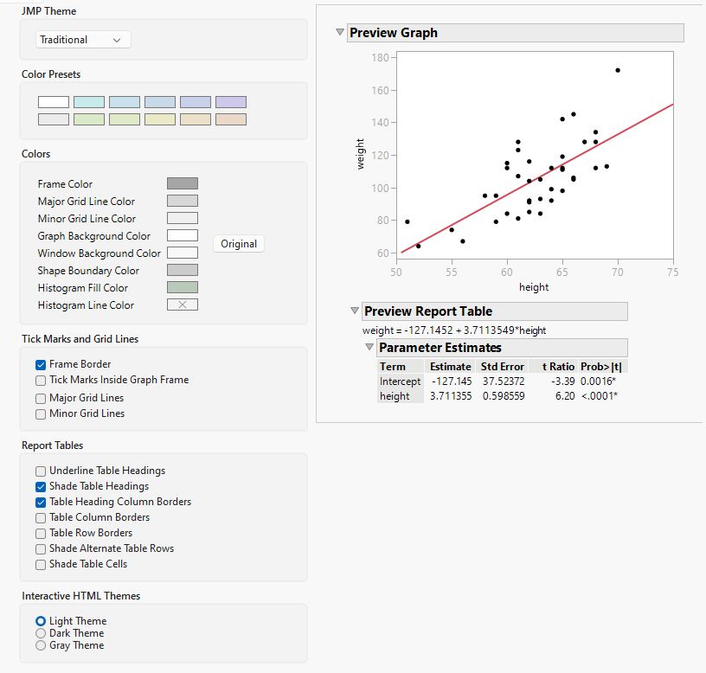Click the Estimate column heading

click(450, 367)
